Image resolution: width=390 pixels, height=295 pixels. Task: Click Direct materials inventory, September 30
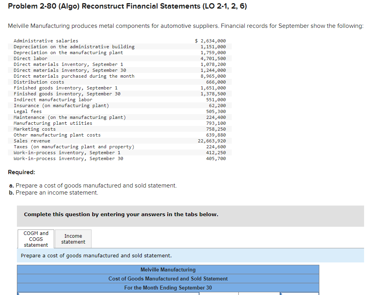(70, 70)
